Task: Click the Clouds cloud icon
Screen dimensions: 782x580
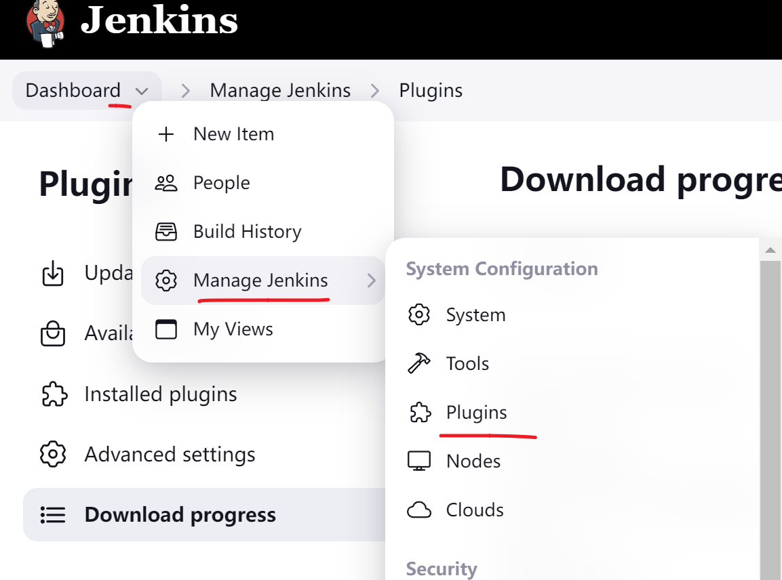Action: coord(419,510)
